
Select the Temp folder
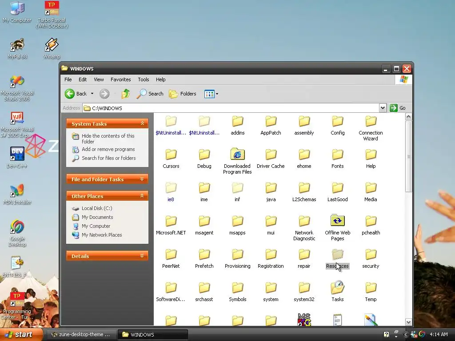(x=371, y=292)
